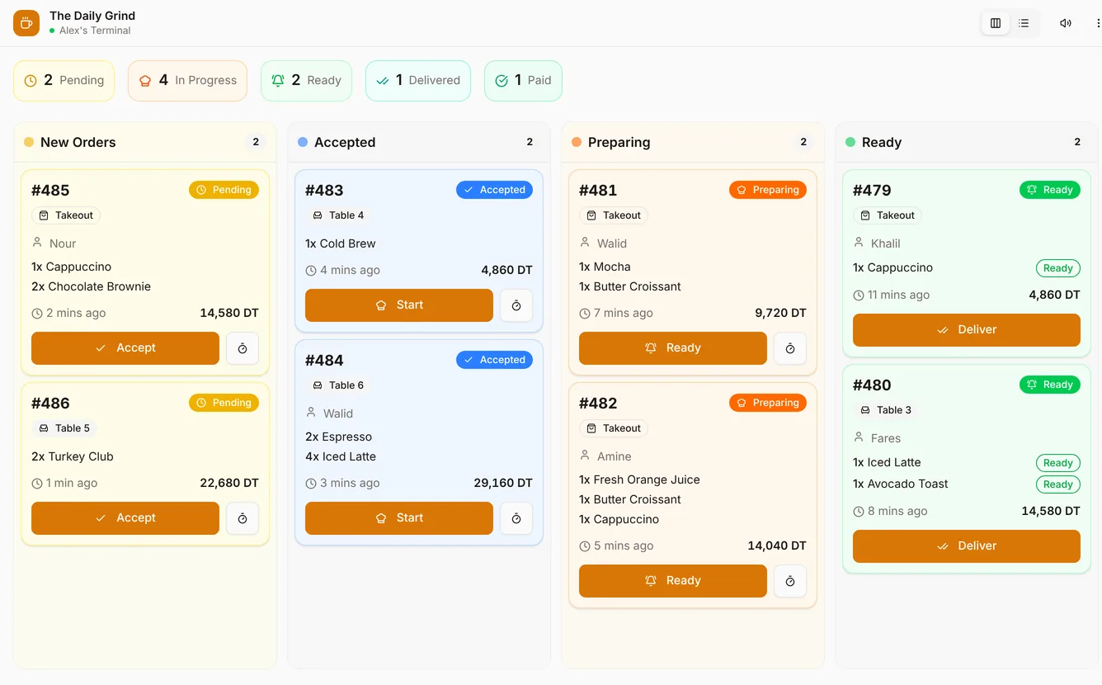Click the timer icon on order #486
The image size is (1102, 685).
tap(243, 518)
